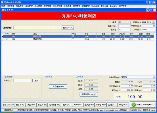Expand the 价格类型 price type dropdown

coord(154,77)
